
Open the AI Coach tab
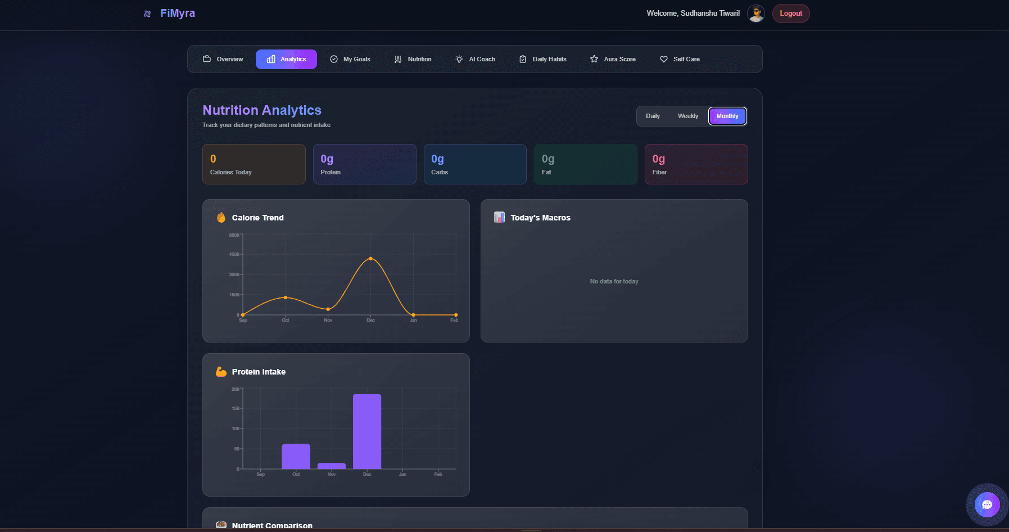(476, 59)
